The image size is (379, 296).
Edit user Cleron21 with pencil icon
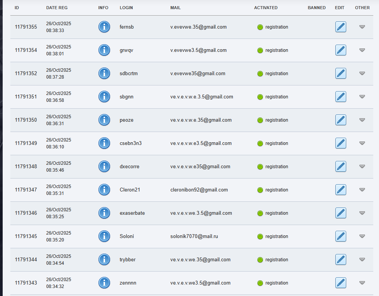click(x=340, y=190)
